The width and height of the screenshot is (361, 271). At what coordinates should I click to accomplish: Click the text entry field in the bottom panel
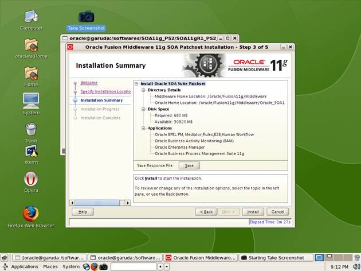coord(134,267)
